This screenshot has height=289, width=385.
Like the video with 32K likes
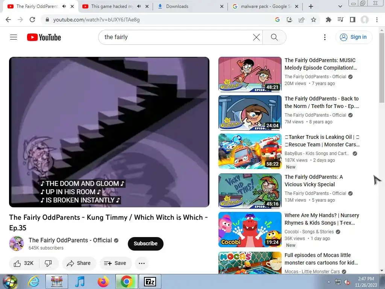pos(23,263)
